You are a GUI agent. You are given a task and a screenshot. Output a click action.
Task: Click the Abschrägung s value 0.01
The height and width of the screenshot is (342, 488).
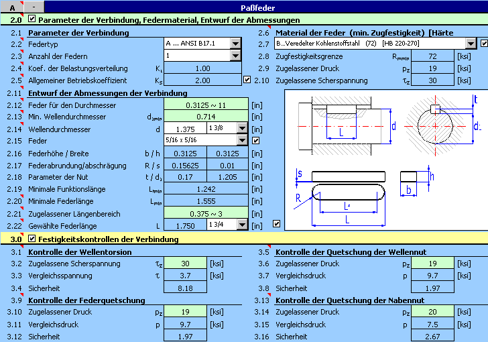pos(227,166)
